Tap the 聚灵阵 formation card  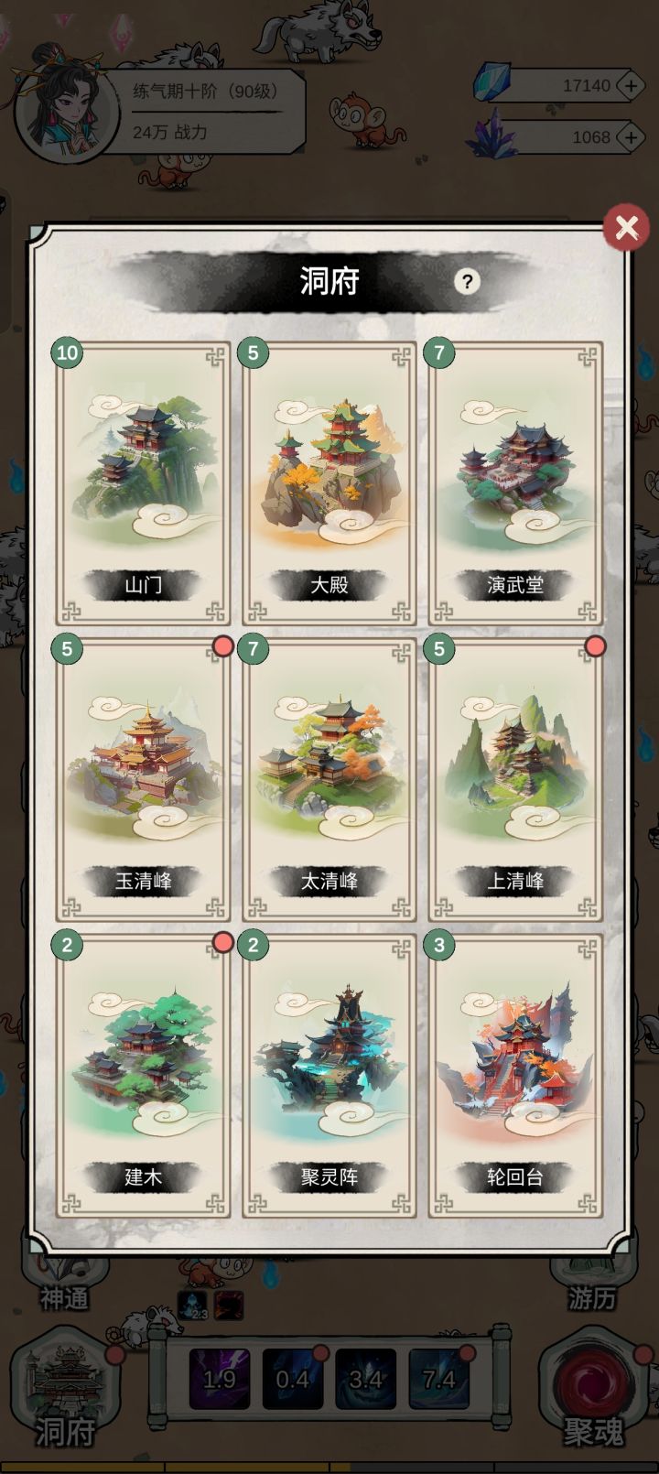tap(329, 1076)
